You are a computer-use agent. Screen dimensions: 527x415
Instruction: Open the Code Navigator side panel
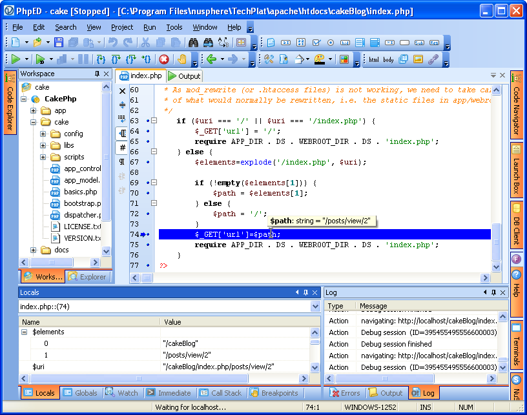coord(516,103)
